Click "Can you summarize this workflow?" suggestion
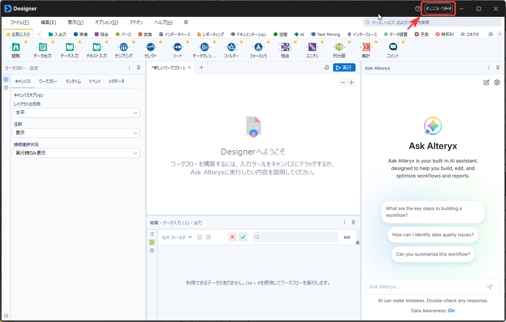506x322 pixels. coord(433,254)
